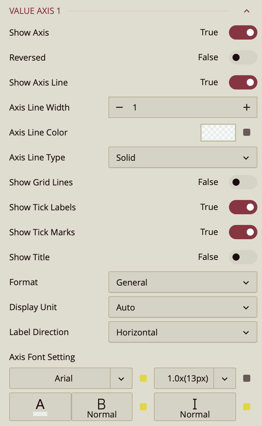
Task: Increase Axis Line Width with plus
Action: pos(247,107)
